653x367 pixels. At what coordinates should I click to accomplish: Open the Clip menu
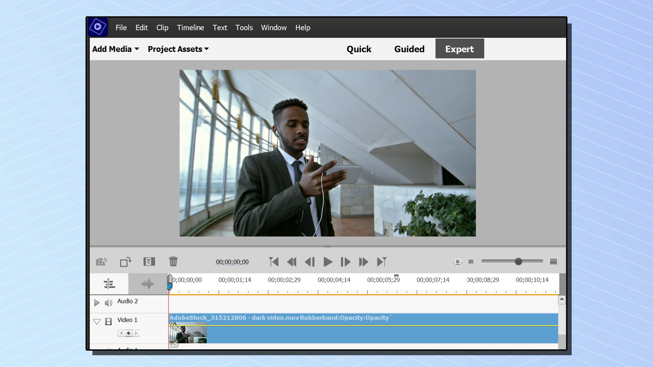(162, 28)
